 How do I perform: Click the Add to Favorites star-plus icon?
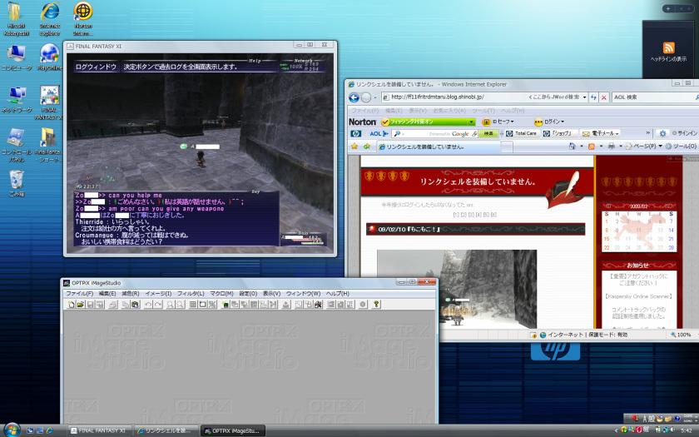coord(366,146)
